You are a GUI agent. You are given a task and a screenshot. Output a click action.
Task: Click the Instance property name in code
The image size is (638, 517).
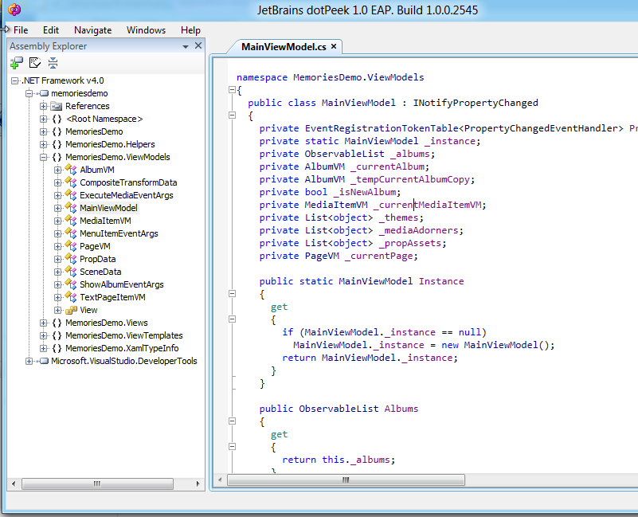441,281
